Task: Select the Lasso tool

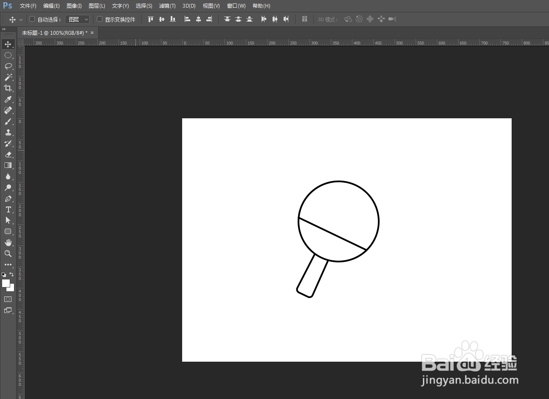Action: point(8,66)
